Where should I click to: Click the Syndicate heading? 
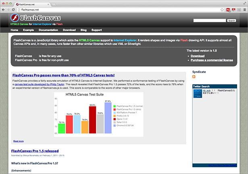tap(199, 72)
